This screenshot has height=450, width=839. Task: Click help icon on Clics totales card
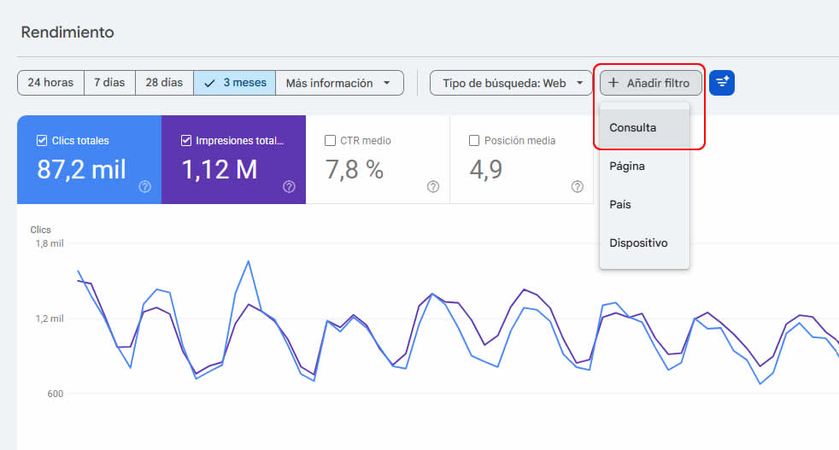point(145,187)
